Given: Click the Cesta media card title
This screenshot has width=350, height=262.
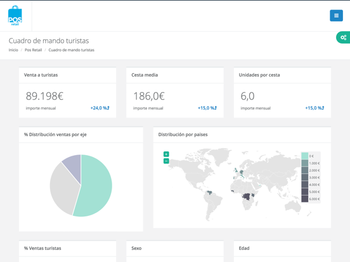Looking at the screenshot, I should [x=145, y=75].
